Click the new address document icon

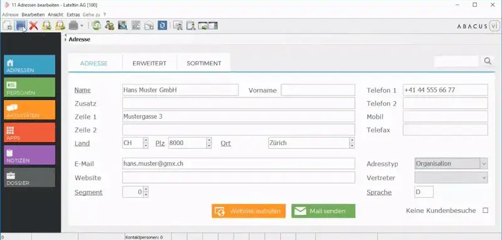coord(7,26)
